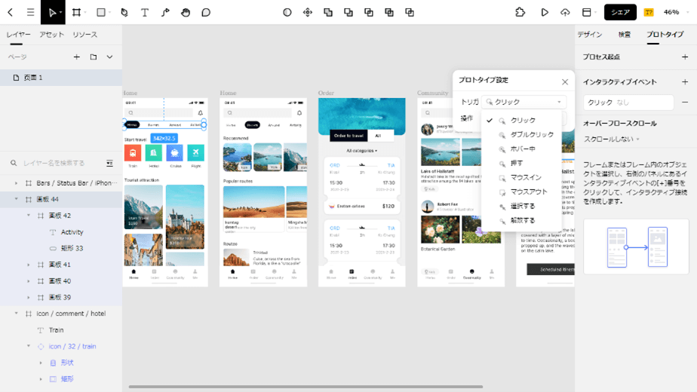Viewport: 697px width, 392px height.
Task: Click the mask circle icon in toolbar
Action: (x=287, y=13)
